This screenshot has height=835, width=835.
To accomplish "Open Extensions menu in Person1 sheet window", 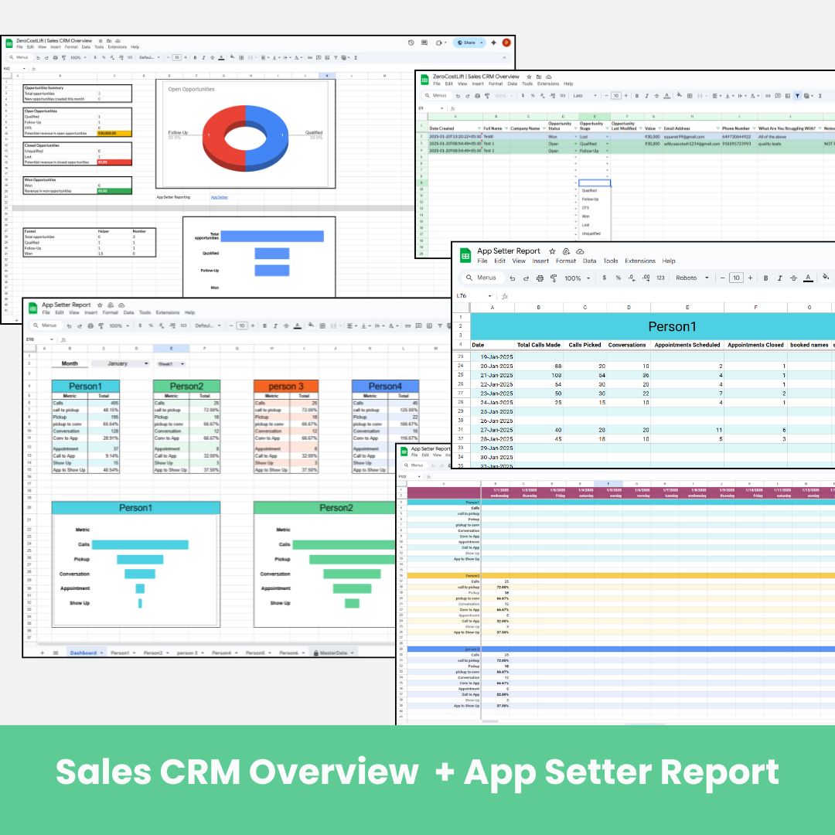I will [x=639, y=261].
